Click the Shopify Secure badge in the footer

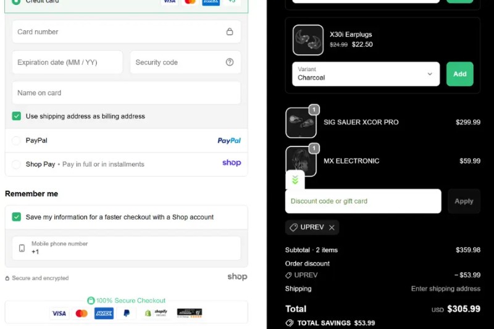click(156, 313)
